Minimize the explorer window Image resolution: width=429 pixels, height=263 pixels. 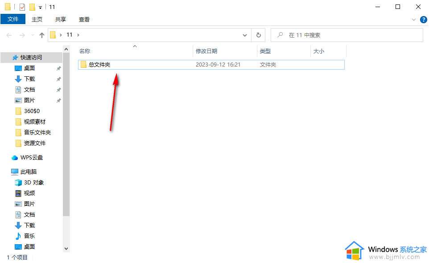[378, 7]
